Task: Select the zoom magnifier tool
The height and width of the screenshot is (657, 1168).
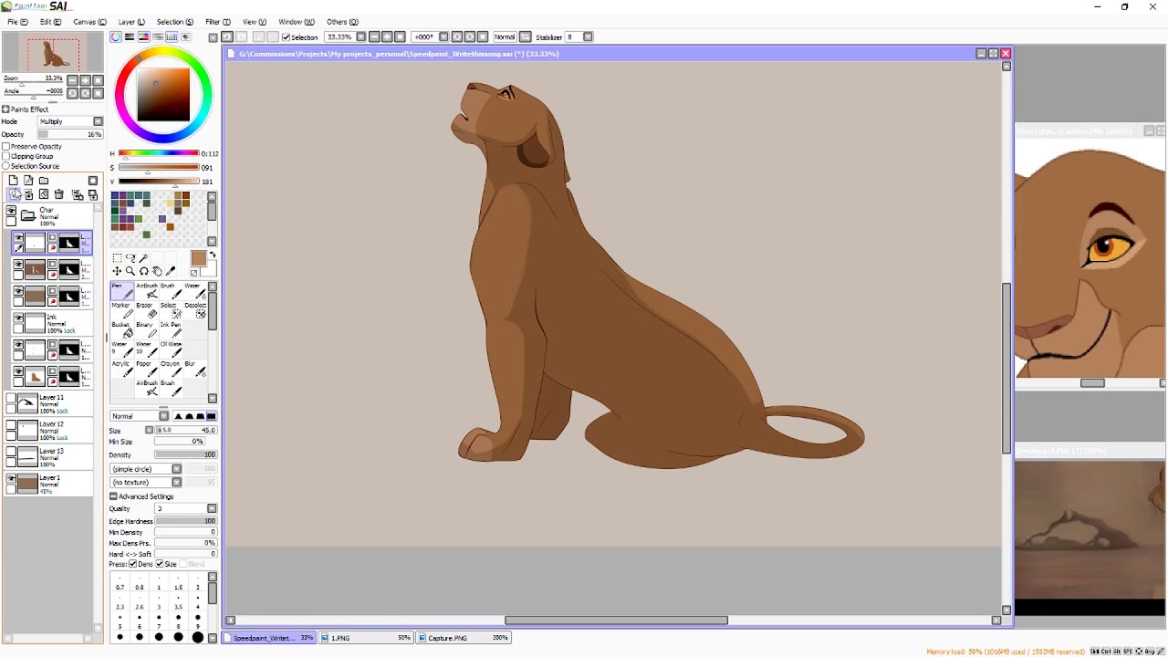Action: point(130,271)
